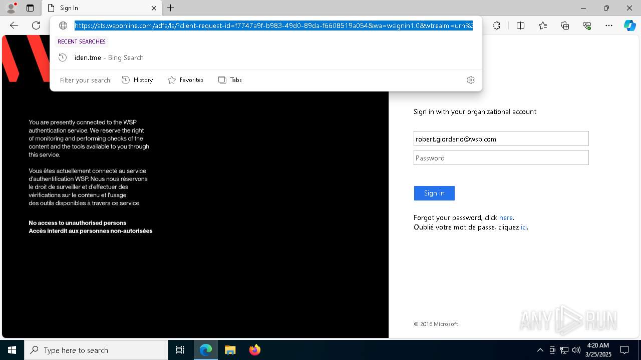Open the notification center icon
Image resolution: width=641 pixels, height=360 pixels.
[624, 350]
